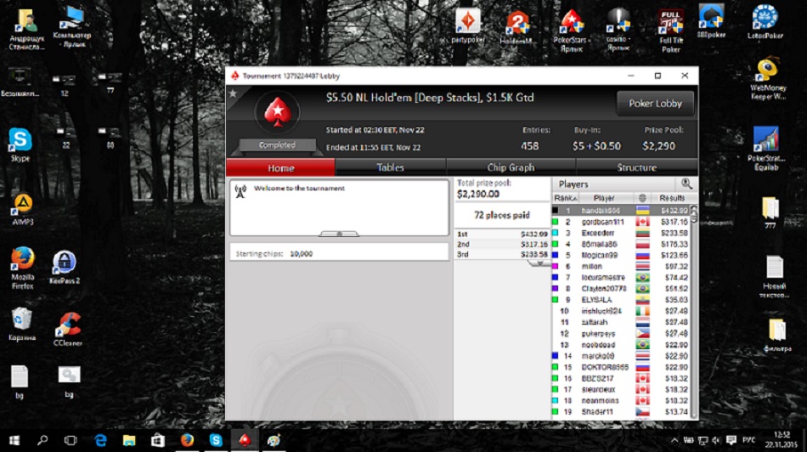Launch Microsoft Edge from taskbar

point(100,440)
